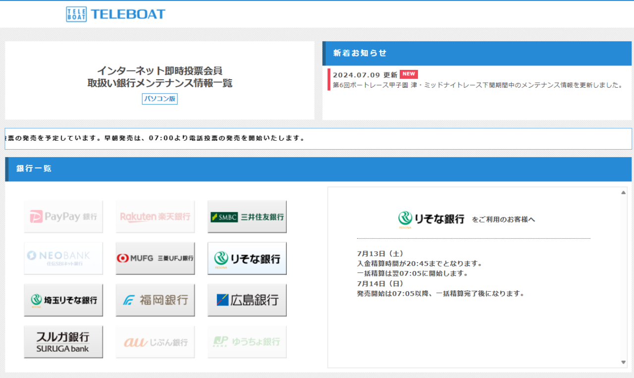Click the 7月14日（日） date text
Image resolution: width=634 pixels, height=378 pixels.
(380, 283)
